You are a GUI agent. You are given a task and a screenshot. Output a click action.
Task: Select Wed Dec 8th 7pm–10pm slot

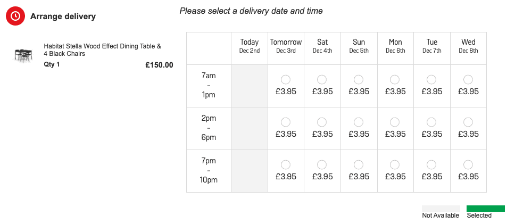468,164
